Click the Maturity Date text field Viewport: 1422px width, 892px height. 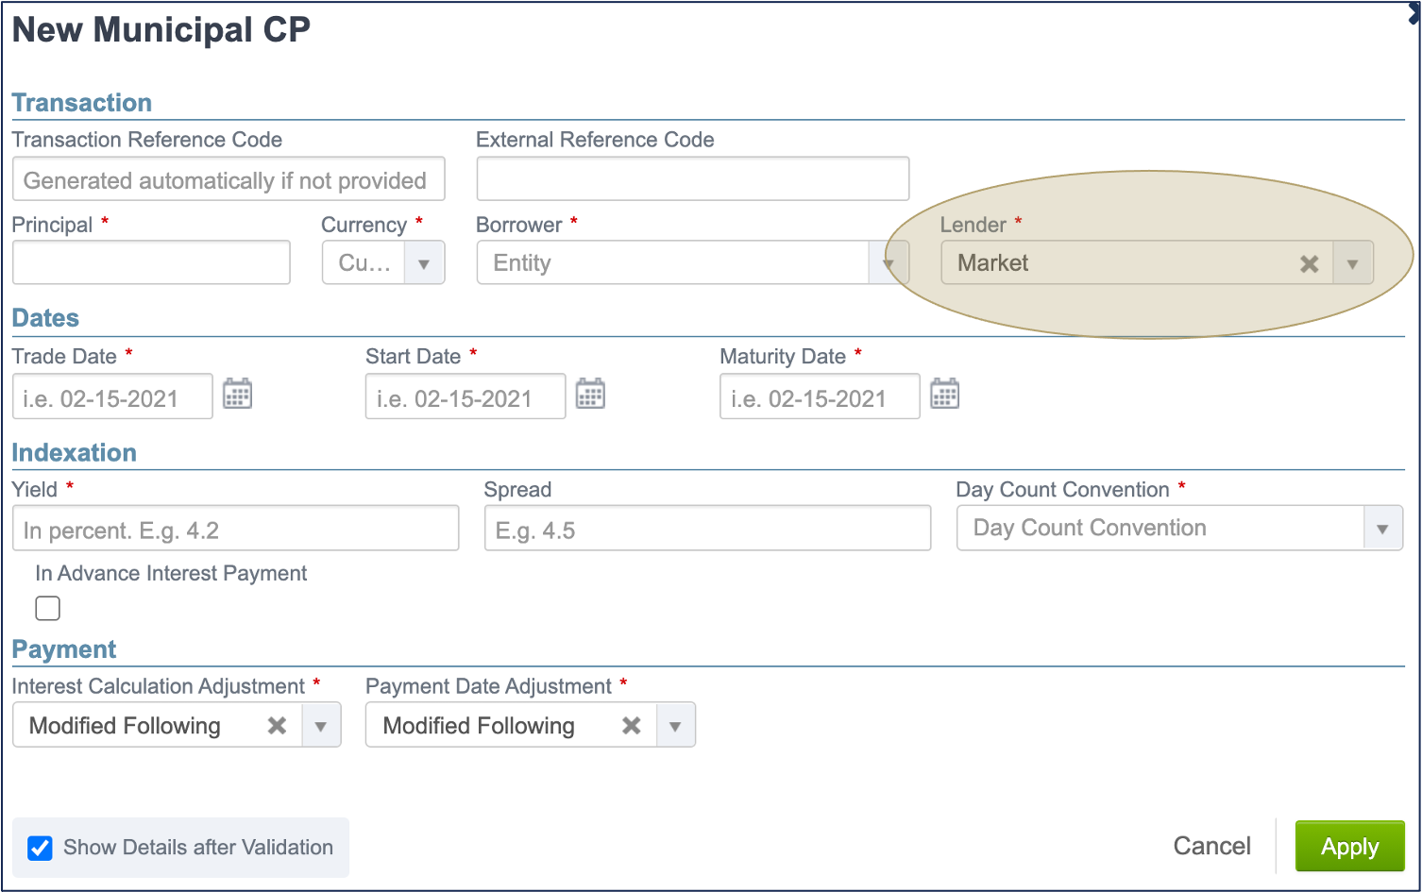[x=820, y=396]
